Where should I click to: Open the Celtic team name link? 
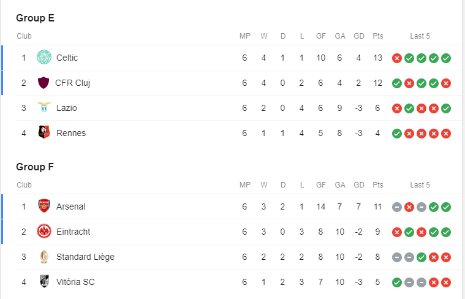67,58
